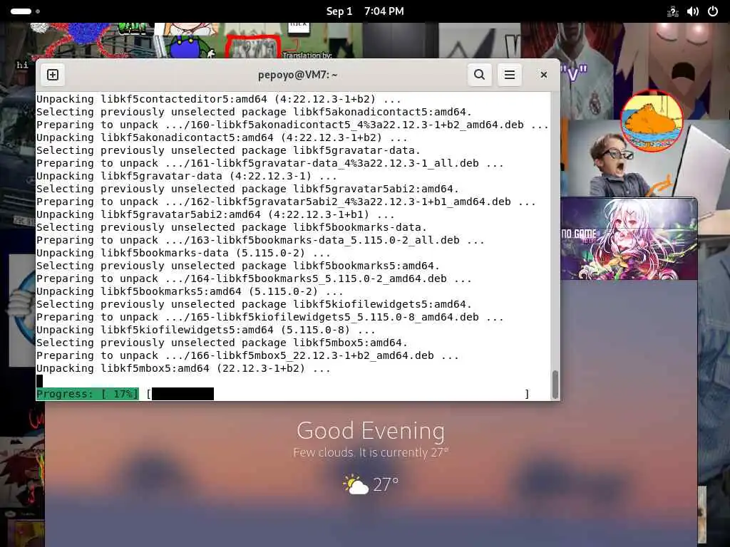Close the pepoyo@VM7 terminal window
The height and width of the screenshot is (547, 730).
click(543, 75)
